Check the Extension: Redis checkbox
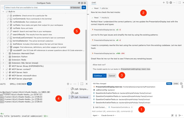The image size is (184, 118). coord(7,60)
